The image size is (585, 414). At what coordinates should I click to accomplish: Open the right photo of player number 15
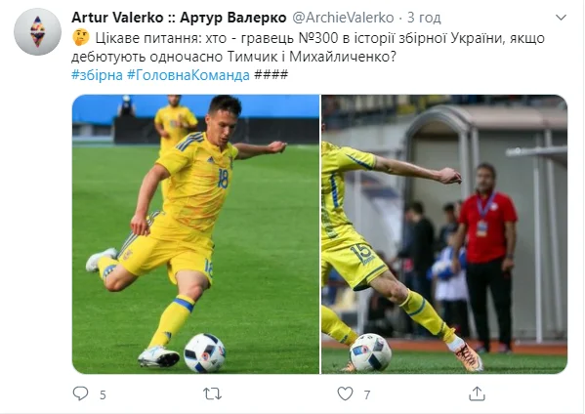pyautogui.click(x=444, y=234)
